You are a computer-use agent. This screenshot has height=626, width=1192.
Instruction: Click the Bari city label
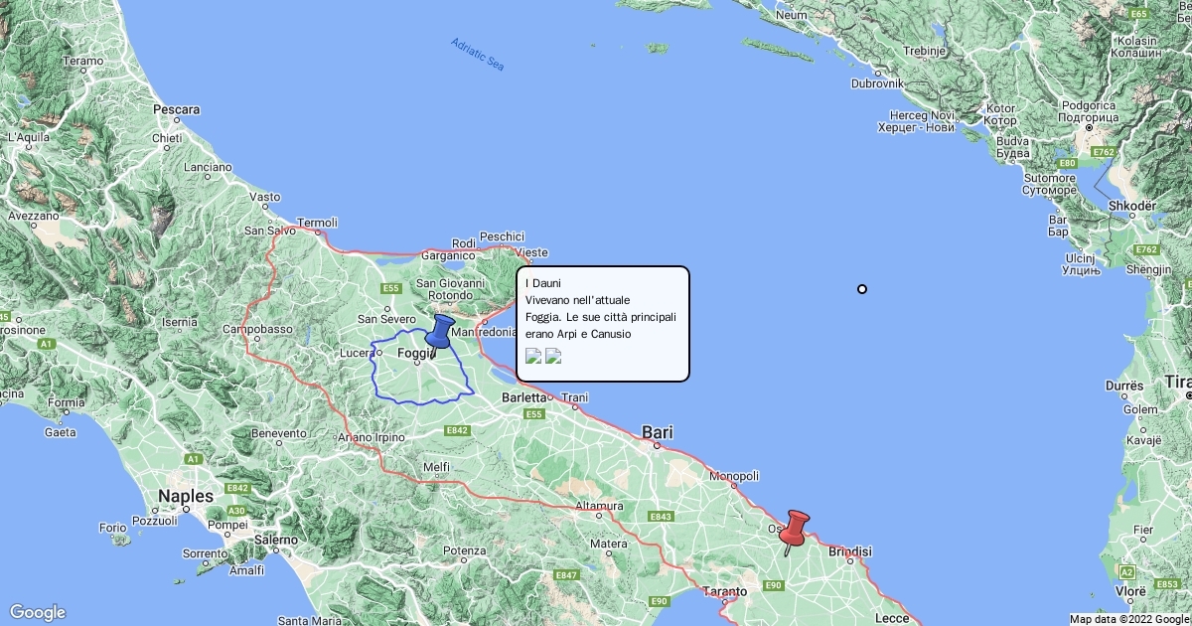[x=658, y=432]
